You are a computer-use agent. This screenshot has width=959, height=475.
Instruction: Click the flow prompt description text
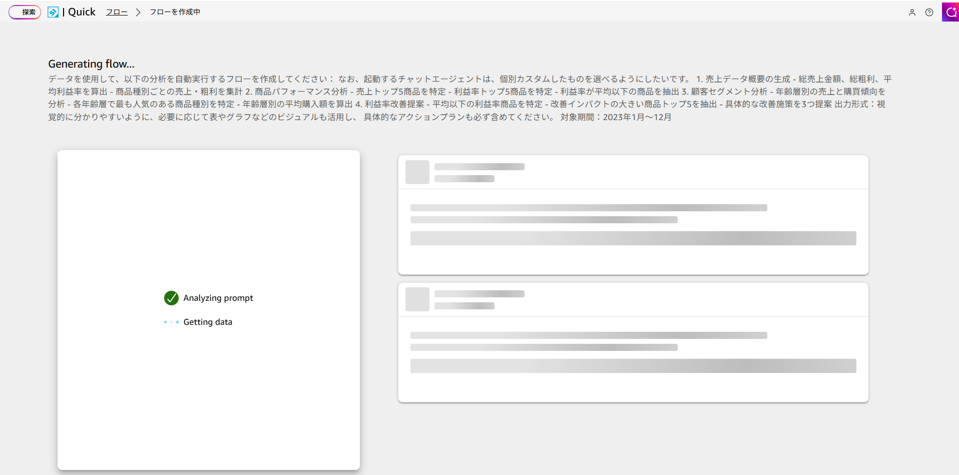coord(469,98)
